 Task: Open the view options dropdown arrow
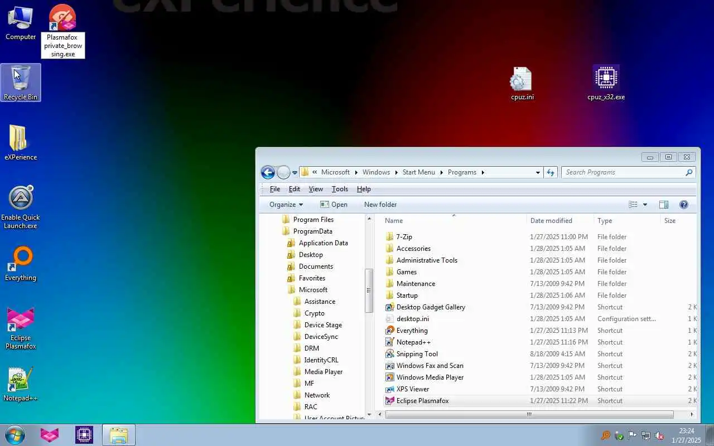(x=645, y=205)
